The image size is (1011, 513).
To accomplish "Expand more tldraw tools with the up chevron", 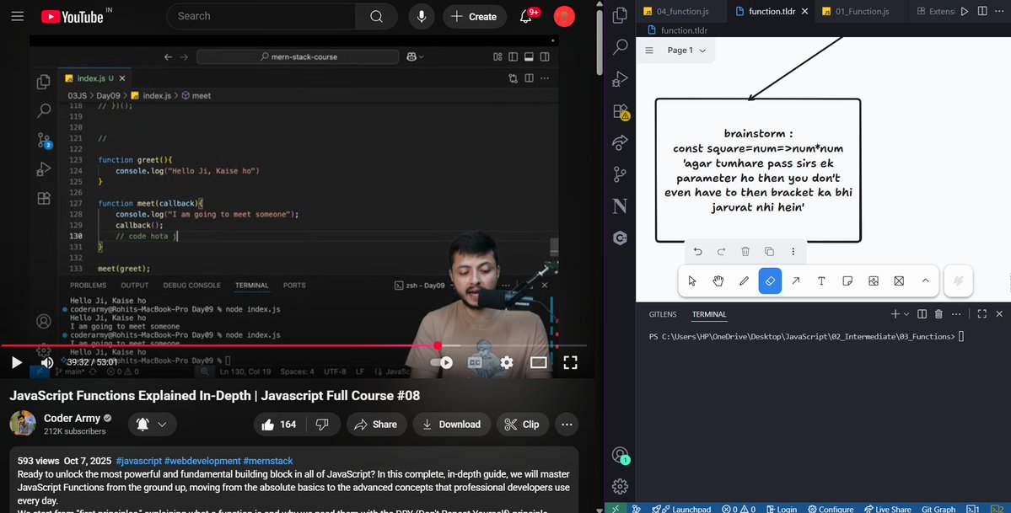I will pyautogui.click(x=925, y=281).
